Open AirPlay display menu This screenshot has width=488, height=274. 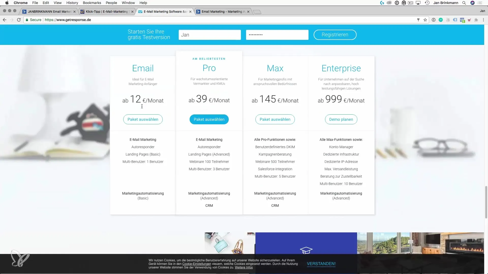418,3
